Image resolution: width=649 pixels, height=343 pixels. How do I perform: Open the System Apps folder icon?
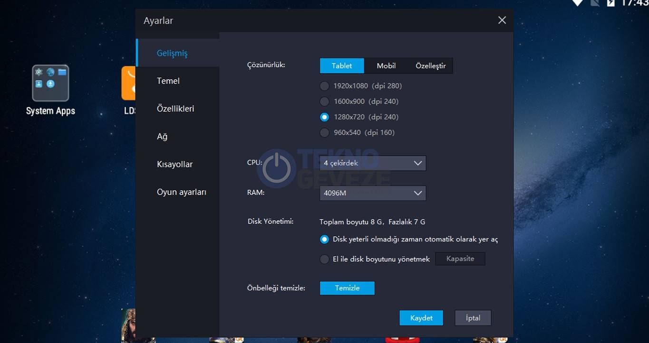[50, 83]
